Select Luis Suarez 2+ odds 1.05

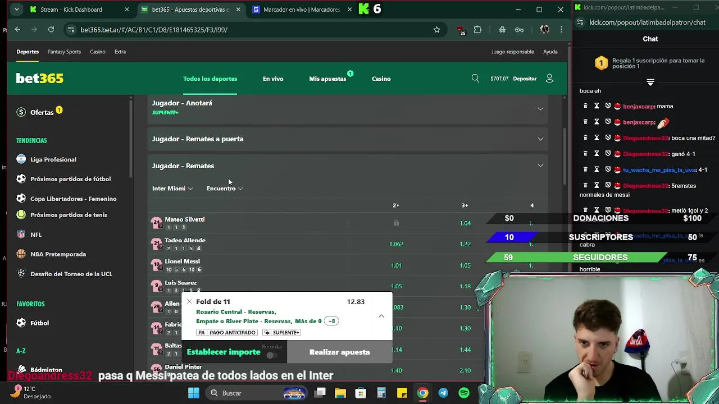pos(396,286)
